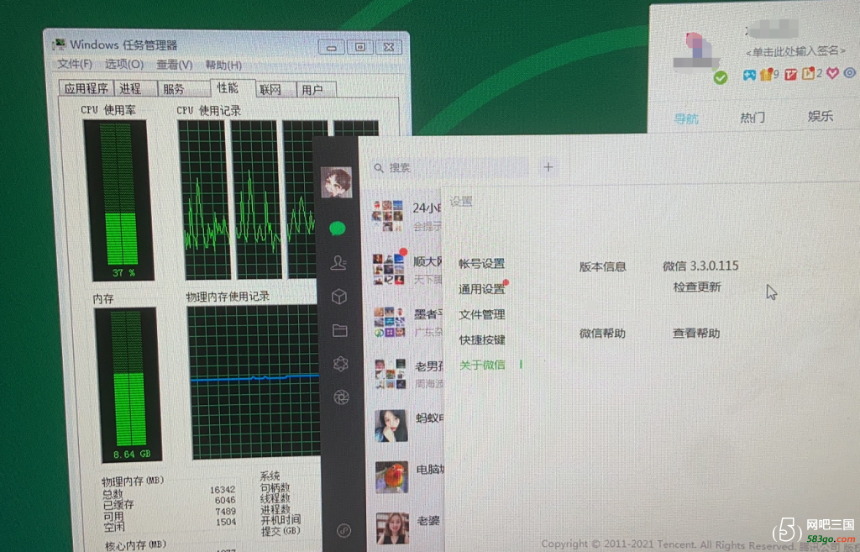This screenshot has width=860, height=552.
Task: Click the 设置 title in WeChat settings window
Action: click(x=461, y=202)
